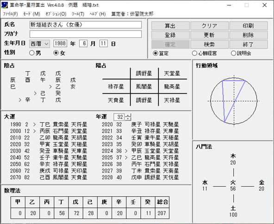Open the オプション(O) menu

[56, 14]
